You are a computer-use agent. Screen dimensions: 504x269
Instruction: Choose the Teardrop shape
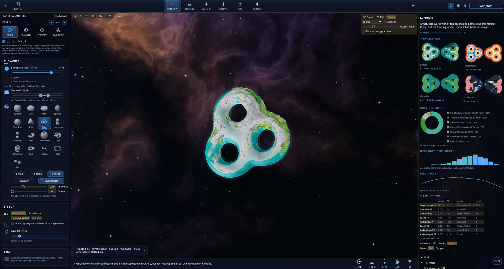17,123
